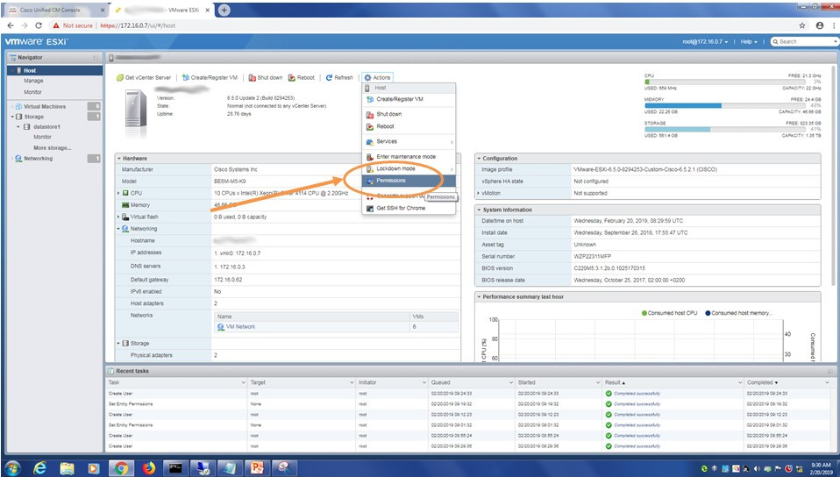840x477 pixels.
Task: Open the Windows Start button
Action: tap(11, 468)
